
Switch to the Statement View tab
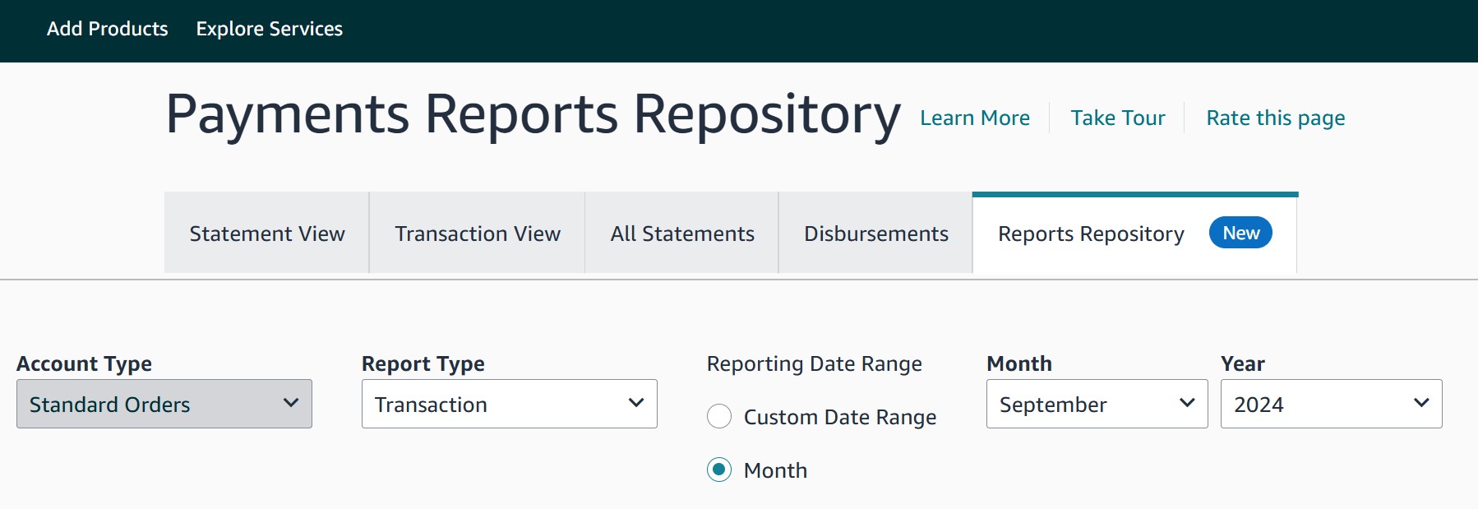(267, 234)
